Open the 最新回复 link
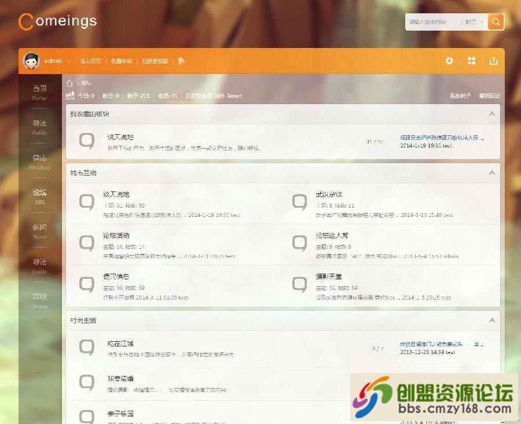Viewport: 521px width, 424px height. [x=489, y=95]
